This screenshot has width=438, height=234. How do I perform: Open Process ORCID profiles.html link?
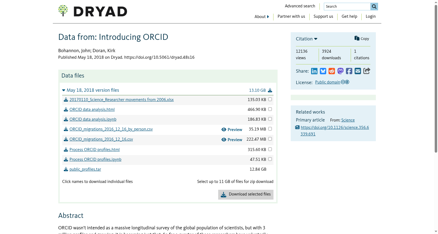point(94,150)
